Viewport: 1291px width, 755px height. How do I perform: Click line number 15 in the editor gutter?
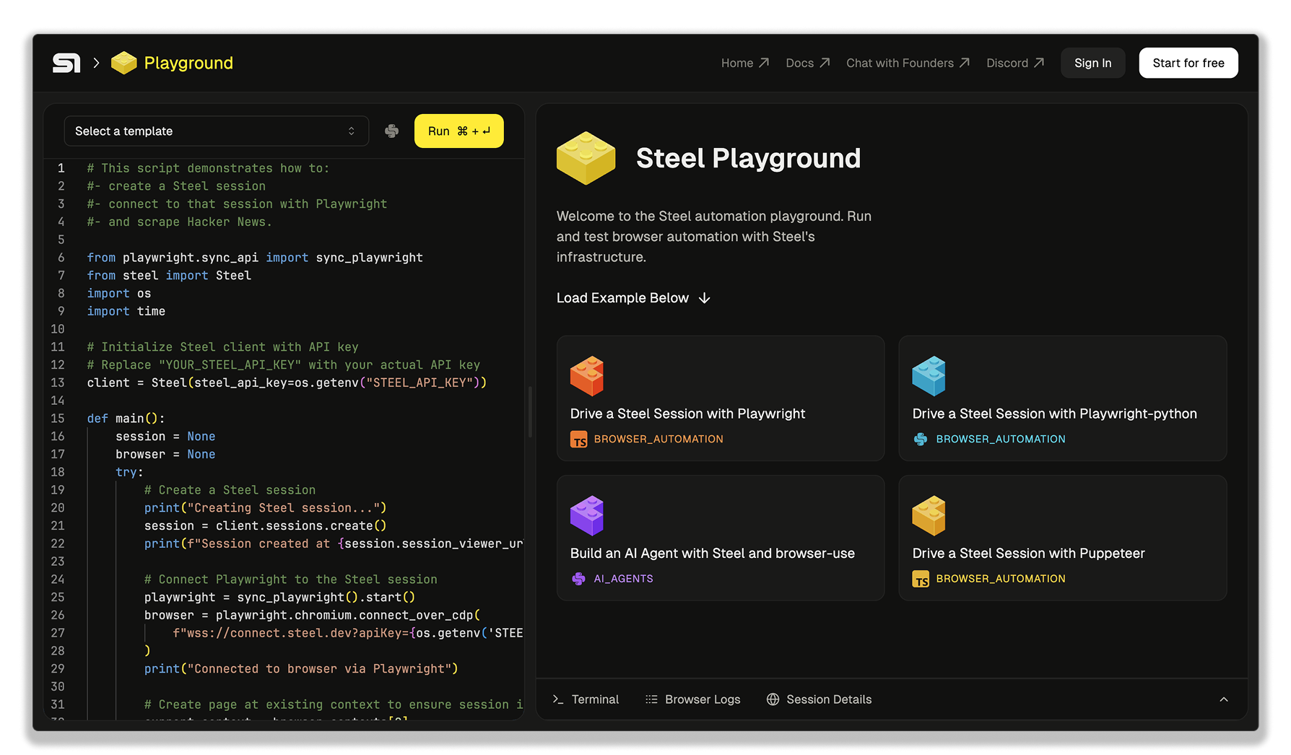tap(58, 419)
